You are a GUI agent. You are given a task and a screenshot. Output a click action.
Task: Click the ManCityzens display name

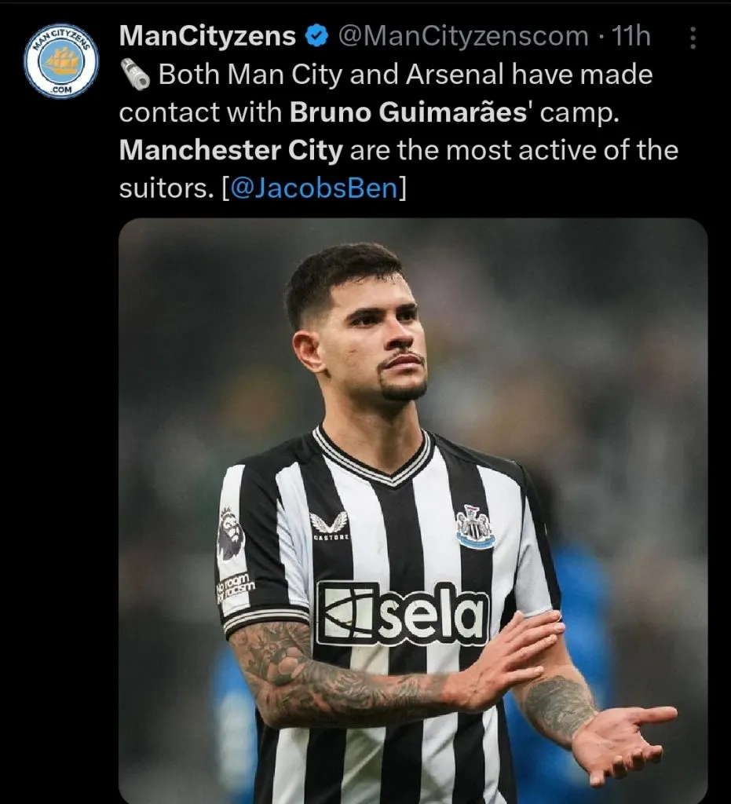[207, 36]
